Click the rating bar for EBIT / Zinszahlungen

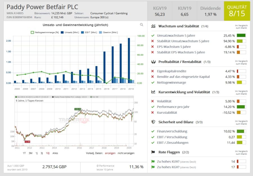tap(241, 143)
